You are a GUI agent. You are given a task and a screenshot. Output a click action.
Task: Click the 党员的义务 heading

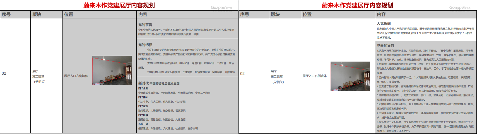coord(385,46)
